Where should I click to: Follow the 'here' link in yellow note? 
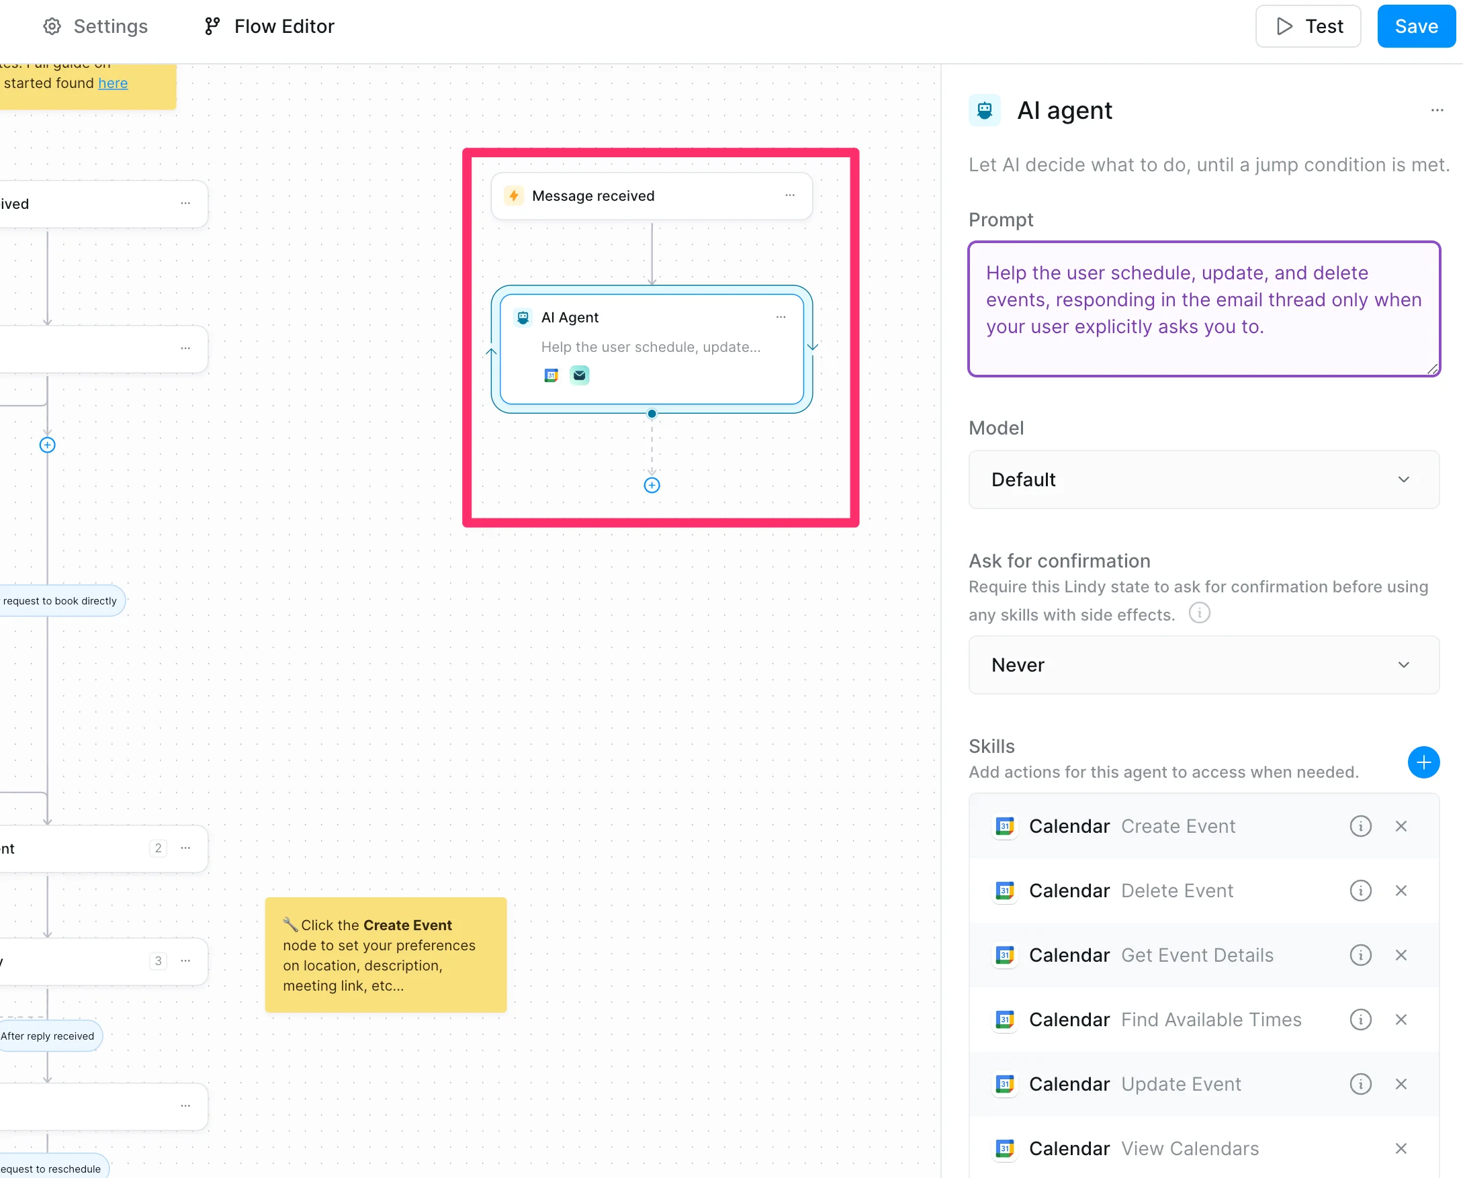(113, 83)
